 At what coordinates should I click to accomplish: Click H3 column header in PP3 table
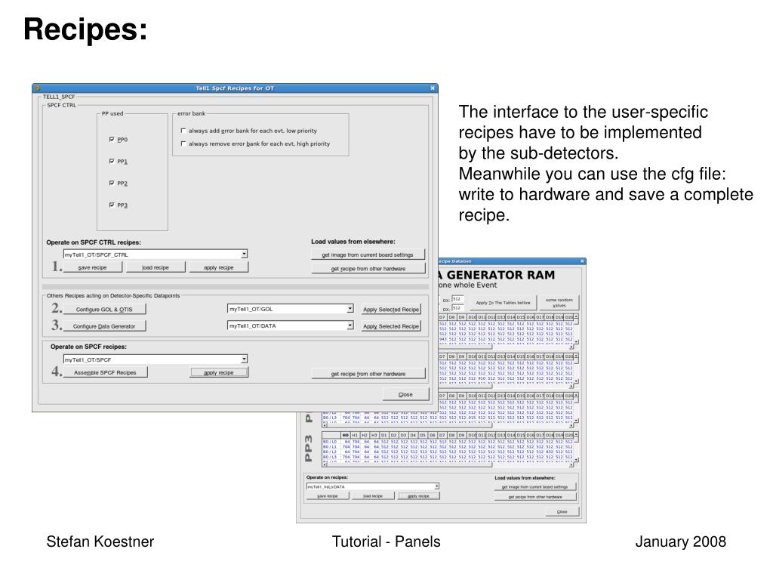[374, 435]
